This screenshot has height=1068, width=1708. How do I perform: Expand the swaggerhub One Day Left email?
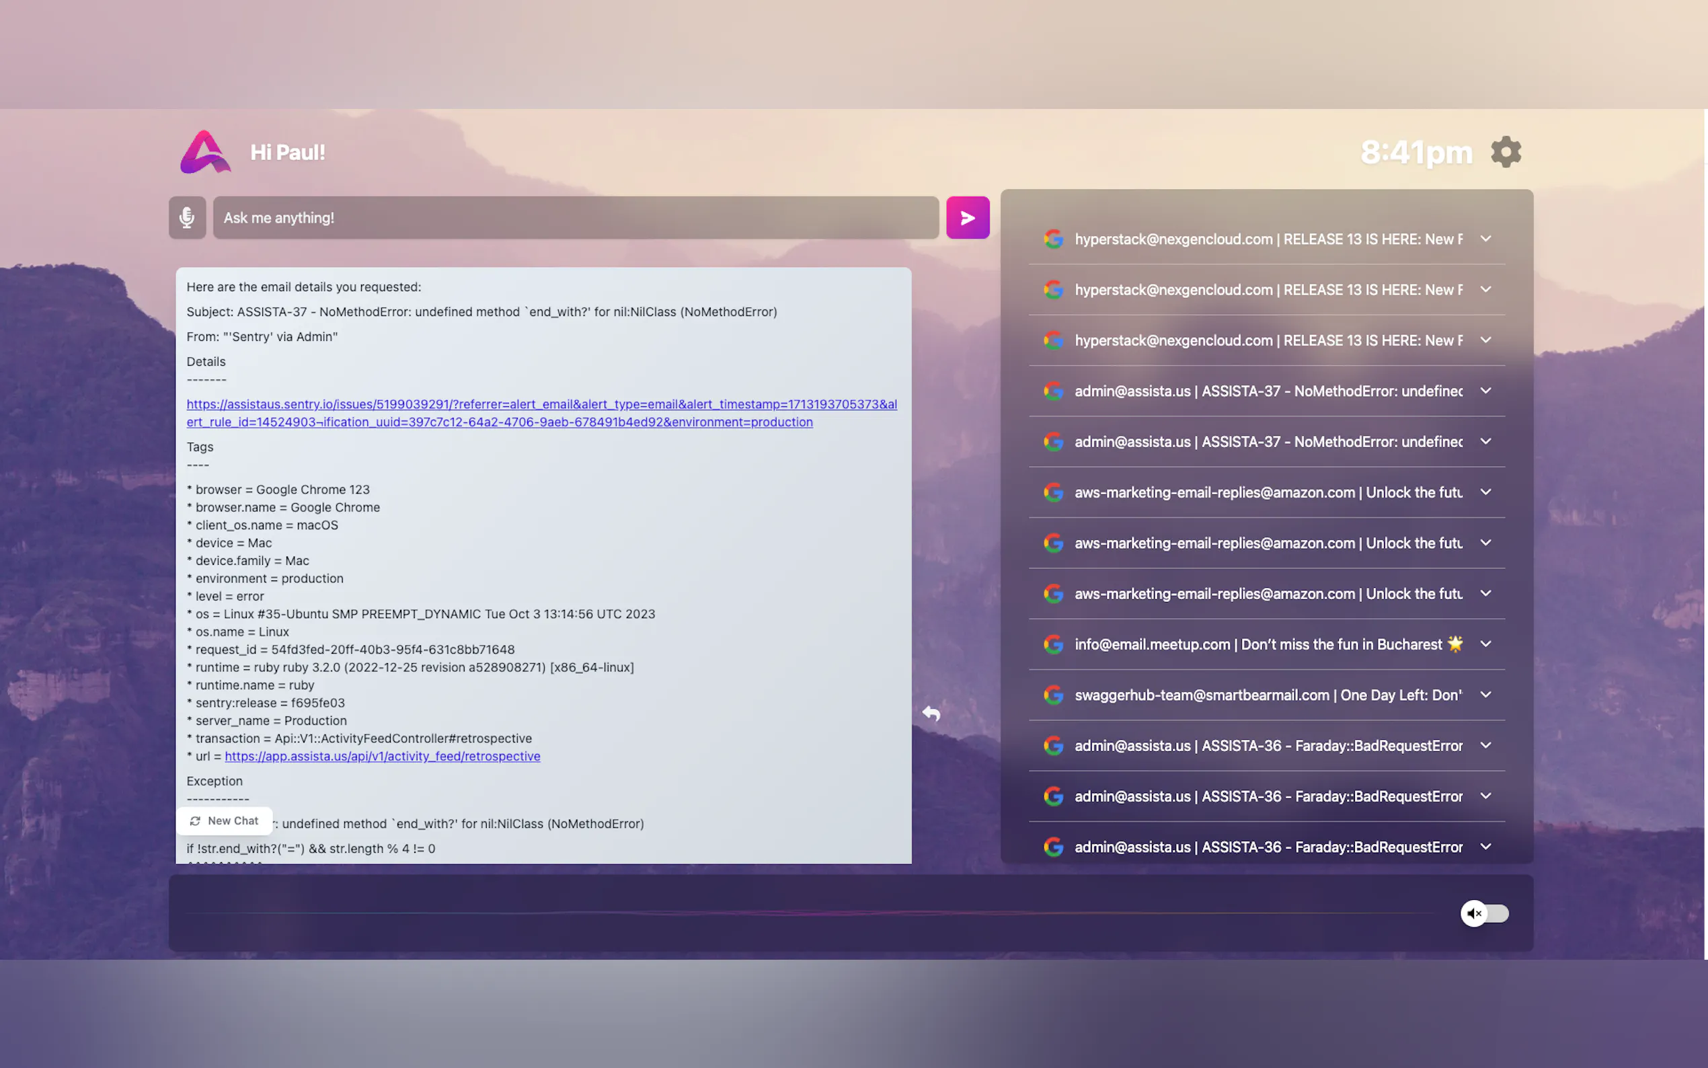click(1485, 695)
